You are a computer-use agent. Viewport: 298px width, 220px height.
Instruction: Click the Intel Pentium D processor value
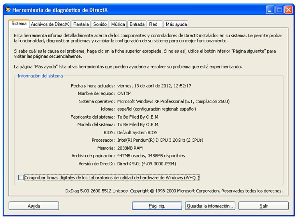click(x=160, y=140)
